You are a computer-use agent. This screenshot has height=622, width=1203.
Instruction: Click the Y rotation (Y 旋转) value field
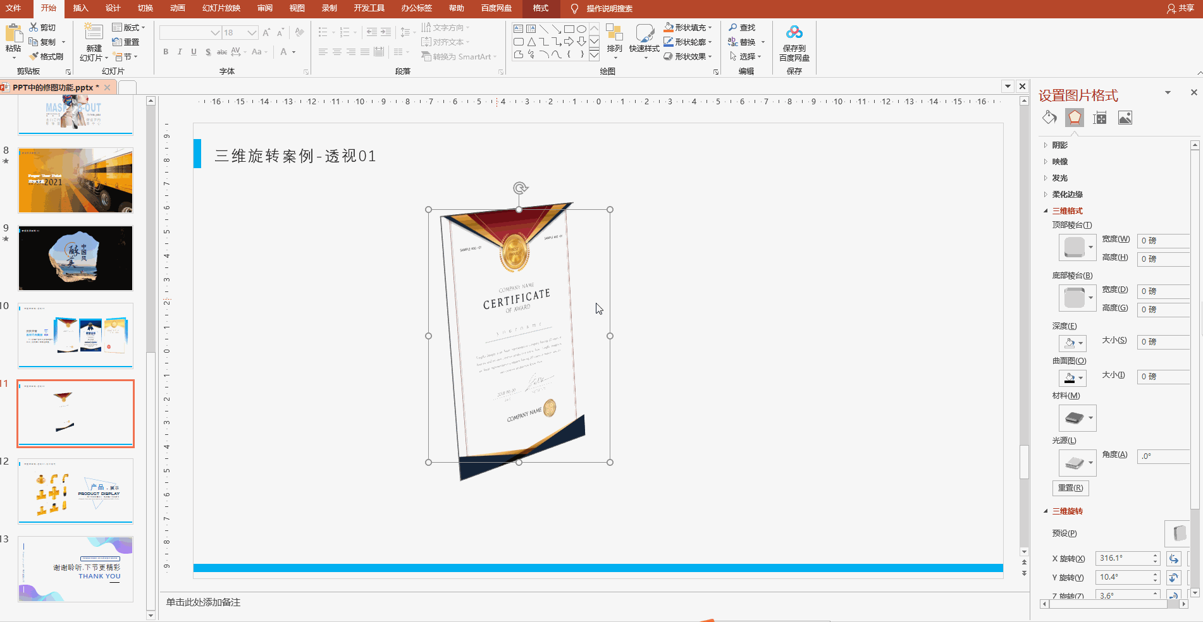(1123, 577)
